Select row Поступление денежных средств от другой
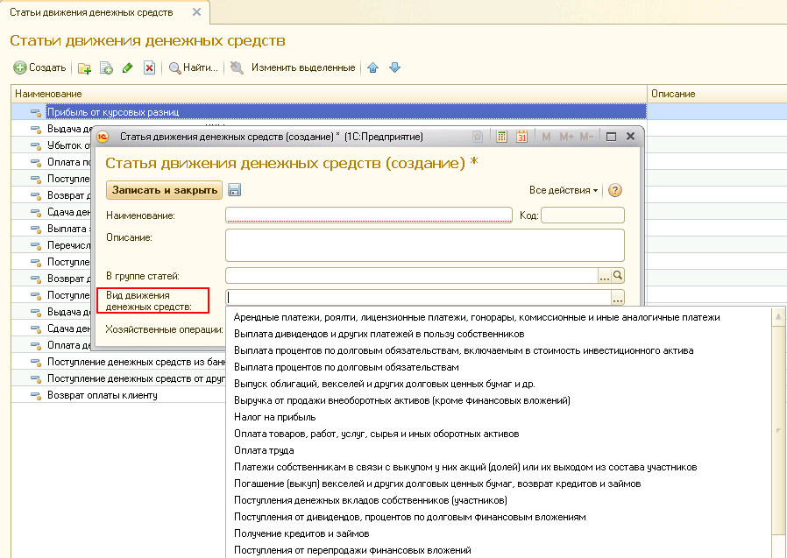The height and width of the screenshot is (558, 787). point(118,378)
